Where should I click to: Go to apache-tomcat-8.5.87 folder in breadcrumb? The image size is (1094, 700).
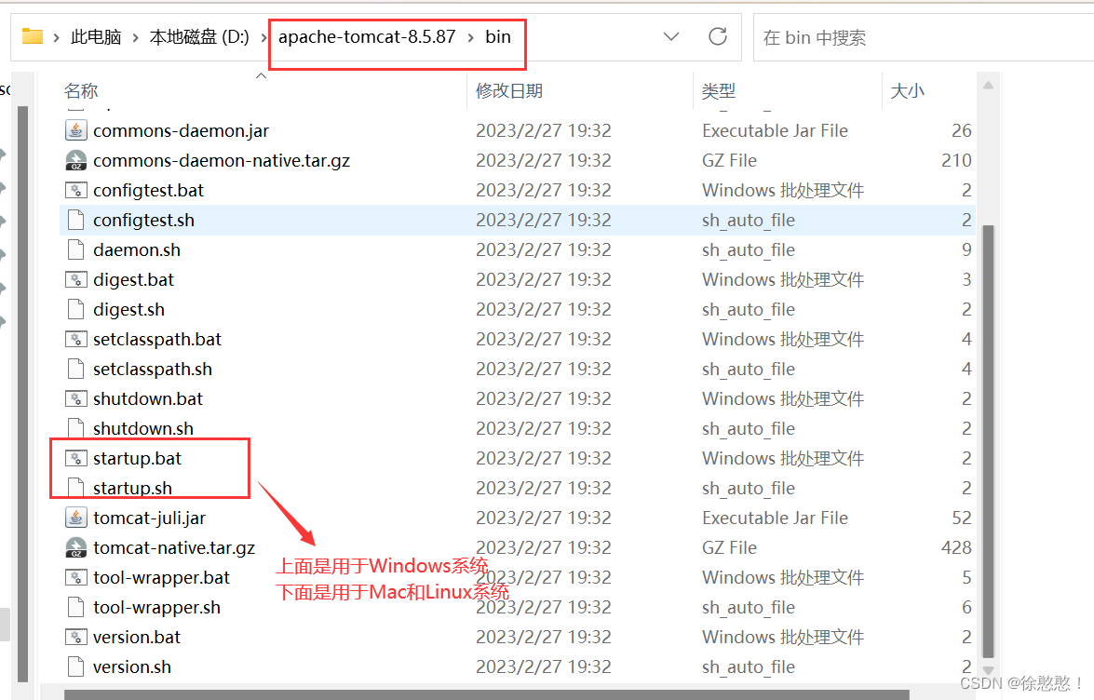[367, 37]
